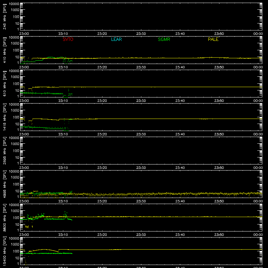Click the 10000 tick label on 245 MHz axis

14,4
